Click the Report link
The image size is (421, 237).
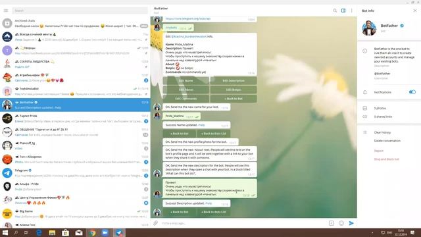click(x=379, y=151)
